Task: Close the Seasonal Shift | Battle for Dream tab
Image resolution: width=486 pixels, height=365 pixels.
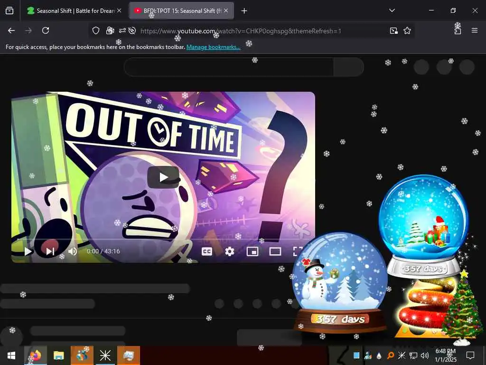Action: [x=119, y=11]
